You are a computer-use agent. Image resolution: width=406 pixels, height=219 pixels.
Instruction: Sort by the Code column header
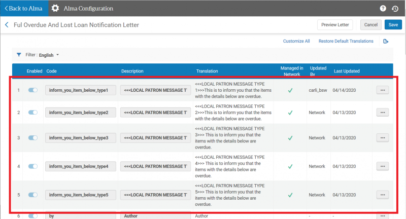(52, 71)
